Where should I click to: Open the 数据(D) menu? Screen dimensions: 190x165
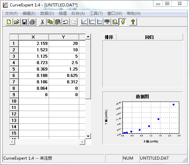pos(47,13)
